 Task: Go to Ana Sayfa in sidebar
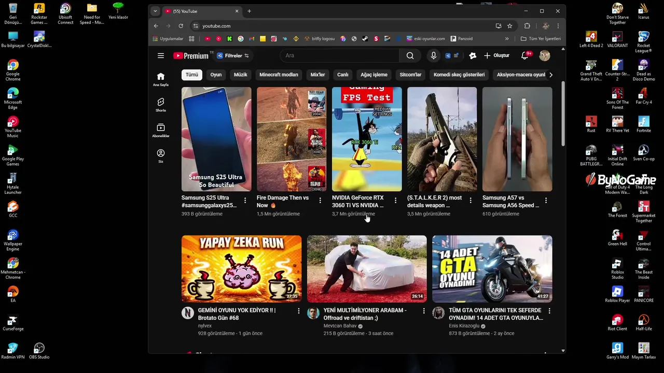[161, 79]
